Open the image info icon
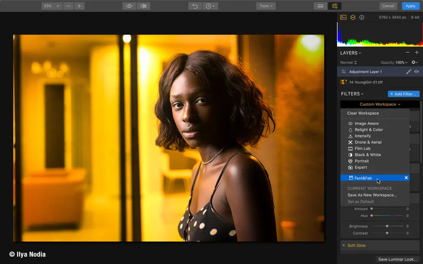 click(x=362, y=17)
